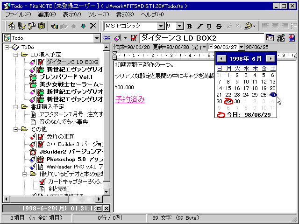This screenshot has height=224, width=299.
Task: Click the clipboard note toolbar icon
Action: pos(42,26)
